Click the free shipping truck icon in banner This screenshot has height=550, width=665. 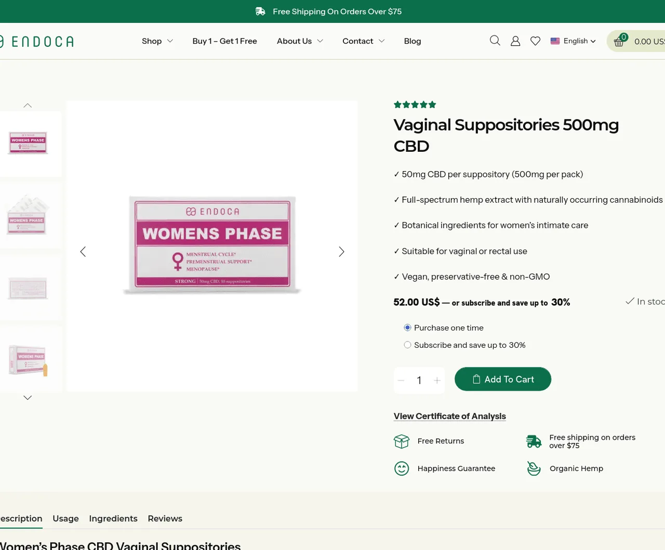tap(260, 11)
